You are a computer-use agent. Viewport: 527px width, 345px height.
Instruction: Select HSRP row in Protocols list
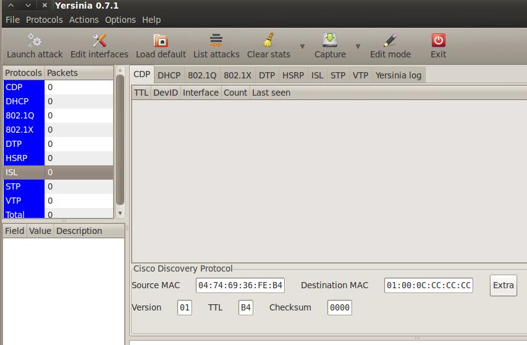[58, 158]
